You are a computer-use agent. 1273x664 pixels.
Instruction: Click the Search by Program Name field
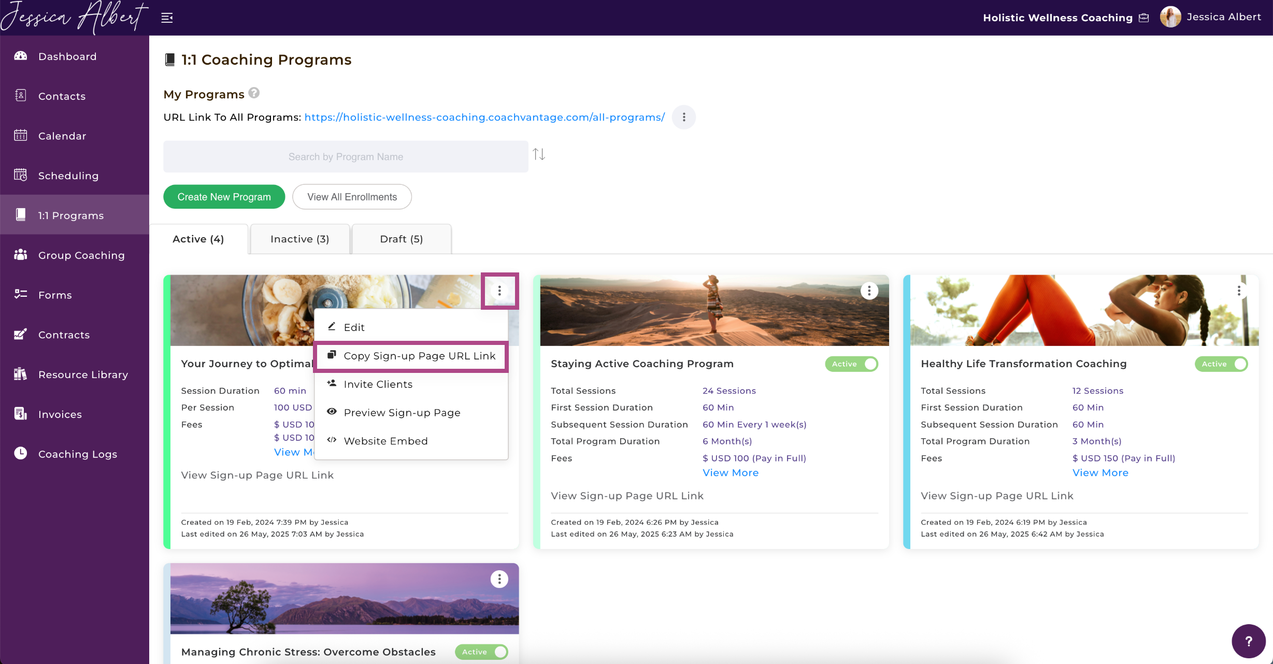tap(346, 156)
